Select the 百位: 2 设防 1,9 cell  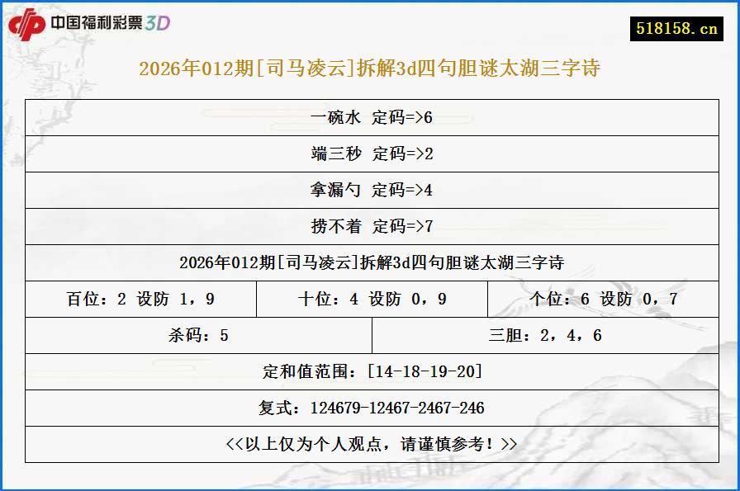140,299
